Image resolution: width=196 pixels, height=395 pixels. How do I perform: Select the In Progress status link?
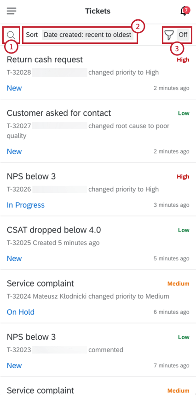[x=26, y=205]
